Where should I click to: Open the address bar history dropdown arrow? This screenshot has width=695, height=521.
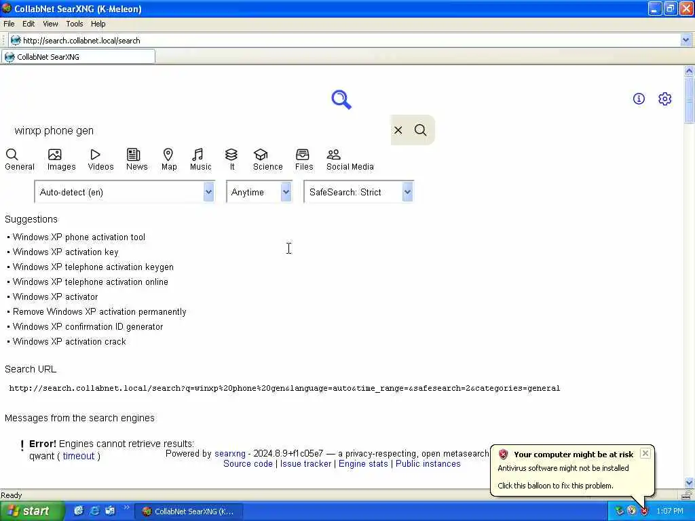coord(685,40)
